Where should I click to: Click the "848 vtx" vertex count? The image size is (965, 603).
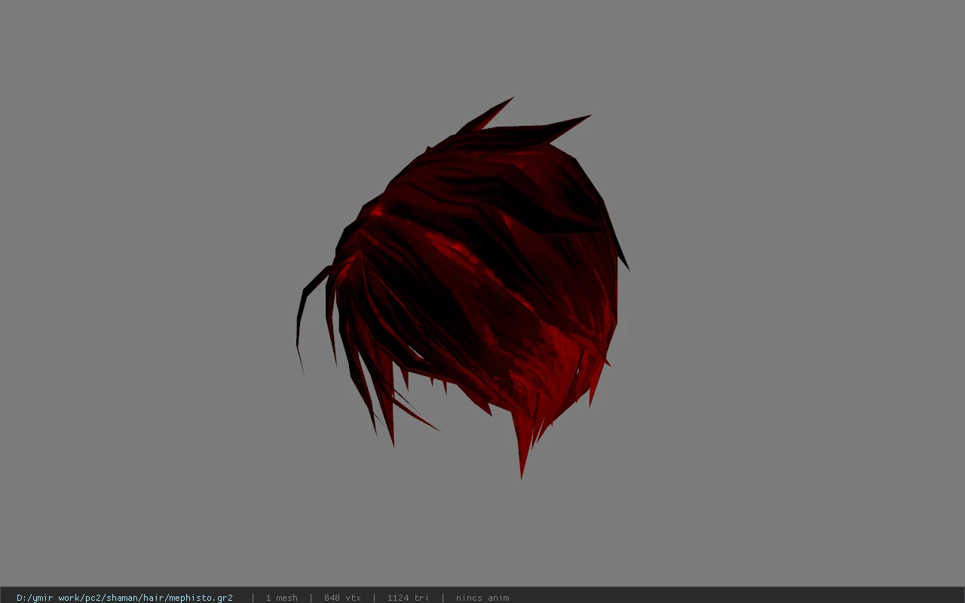342,598
